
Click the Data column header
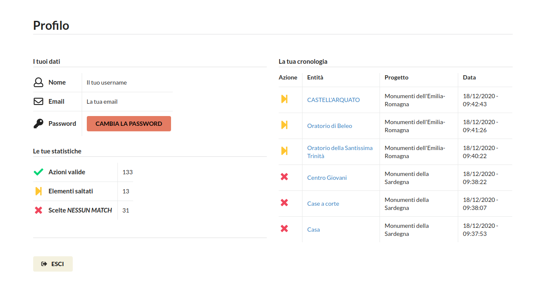(x=469, y=77)
